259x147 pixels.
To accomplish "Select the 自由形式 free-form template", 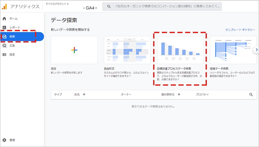I will (127, 50).
